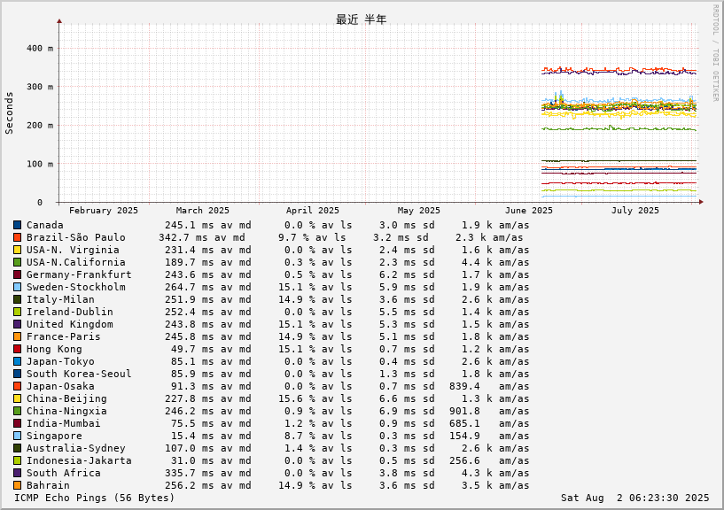This screenshot has width=724, height=510.
Task: Click the yellow swatch for USA-N. Virginia
Action: click(x=17, y=251)
